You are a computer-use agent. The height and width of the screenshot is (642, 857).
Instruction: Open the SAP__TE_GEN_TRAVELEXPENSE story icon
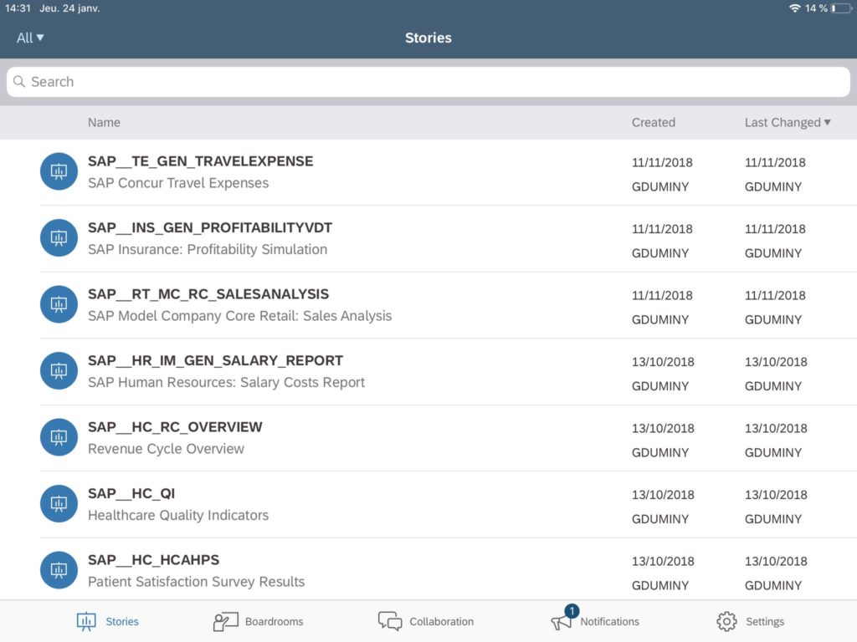point(59,171)
